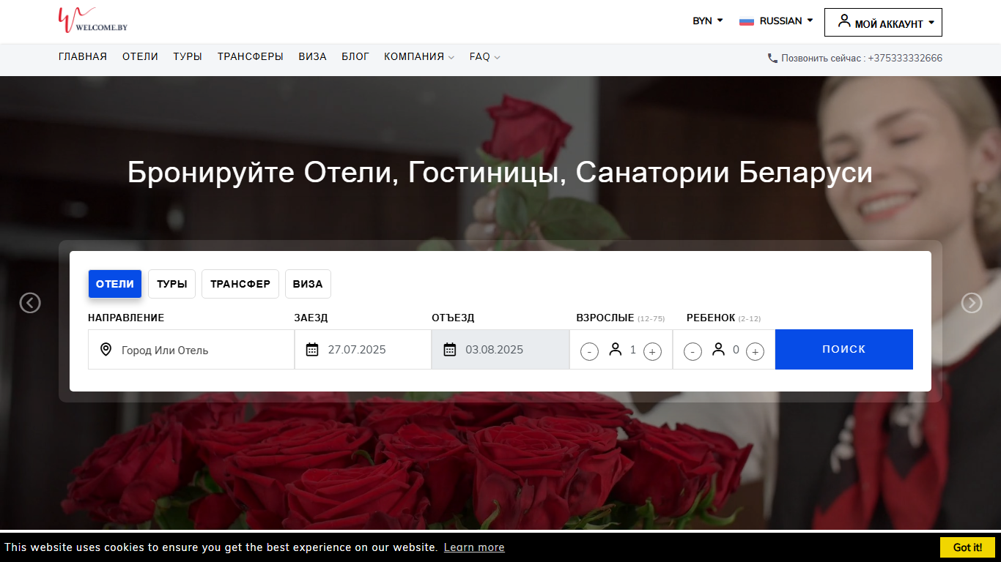The width and height of the screenshot is (1001, 562).
Task: Advance carousel with right arrow icon
Action: click(972, 302)
